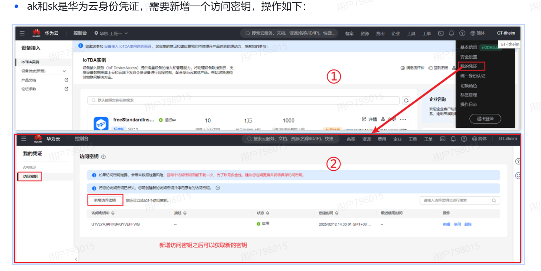Image resolution: width=541 pixels, height=271 pixels.
Task: Click the external-link icon beside 论坛求助
Action: click(x=66, y=89)
